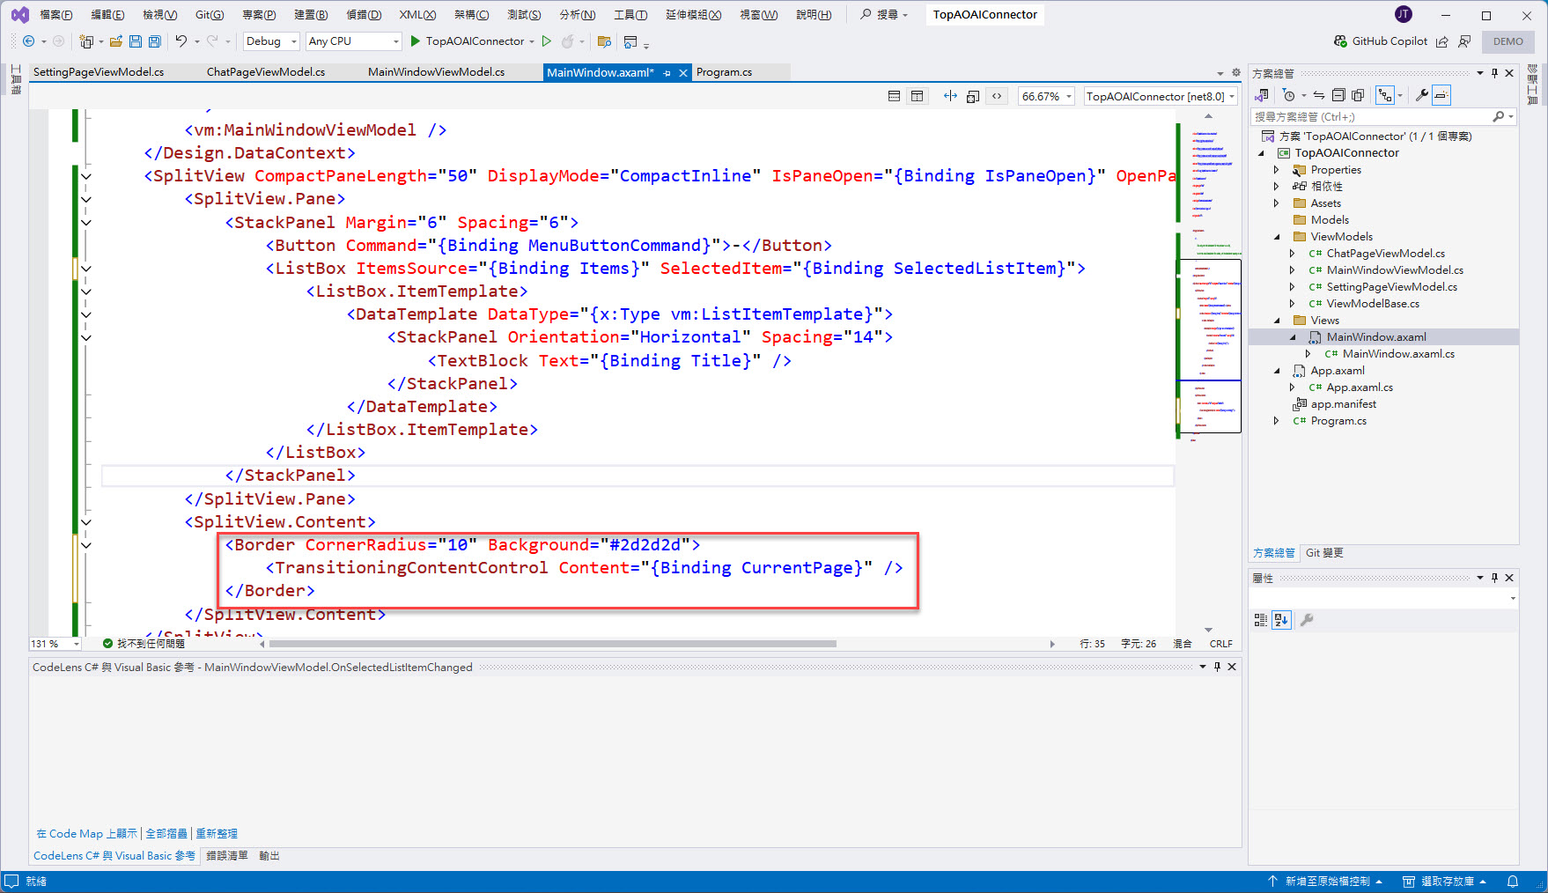Save the current file with disk icon
This screenshot has width=1548, height=893.
point(136,41)
